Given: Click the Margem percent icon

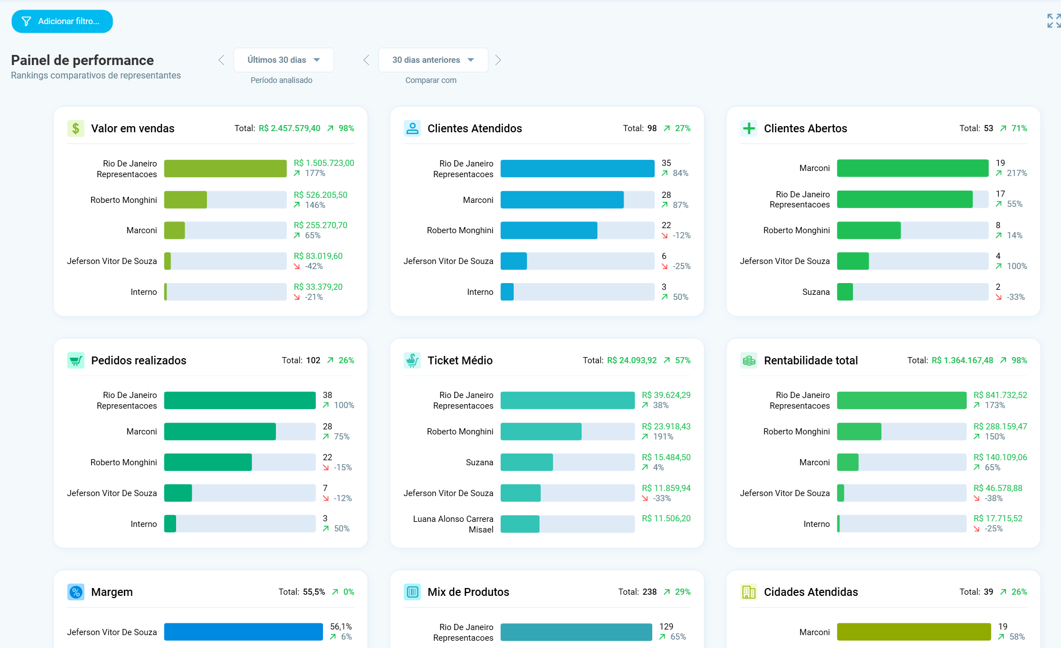Looking at the screenshot, I should point(76,592).
